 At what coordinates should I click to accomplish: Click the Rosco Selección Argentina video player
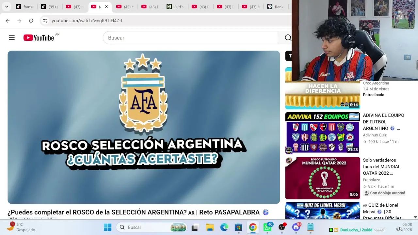pyautogui.click(x=144, y=127)
